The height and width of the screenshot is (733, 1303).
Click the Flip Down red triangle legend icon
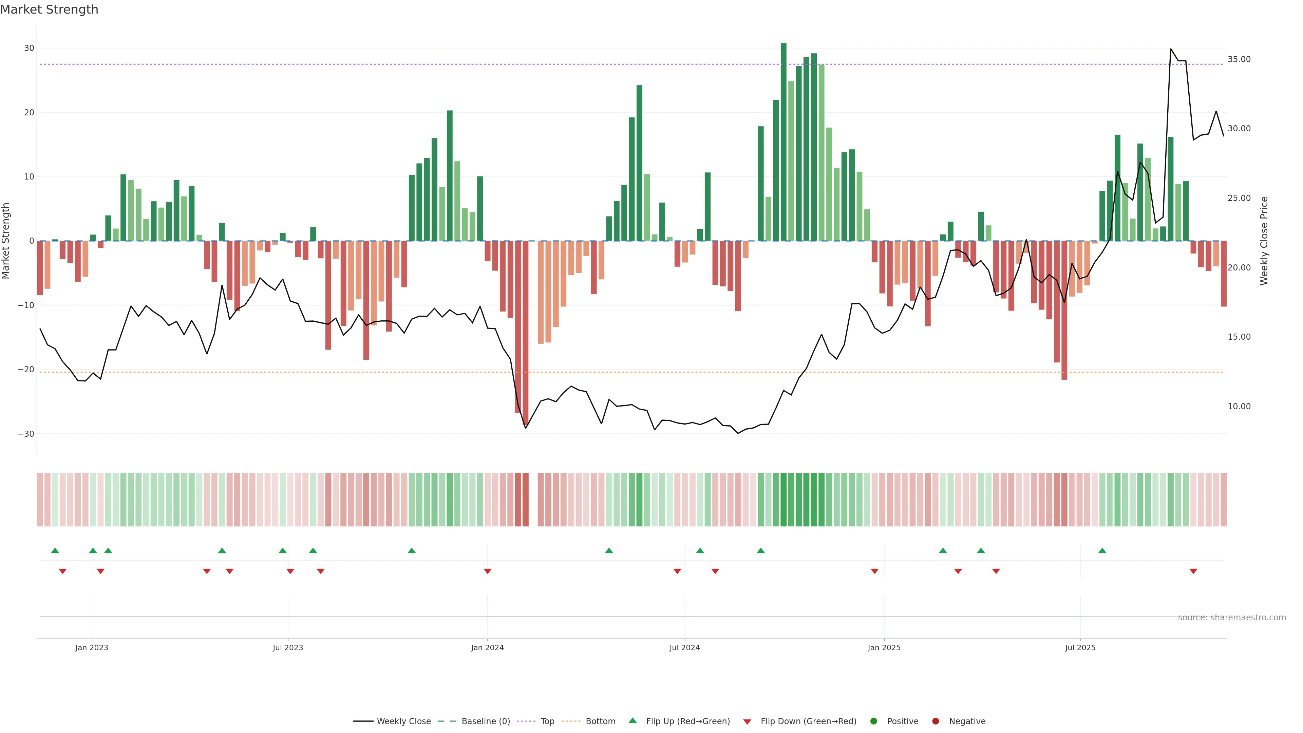pos(747,722)
